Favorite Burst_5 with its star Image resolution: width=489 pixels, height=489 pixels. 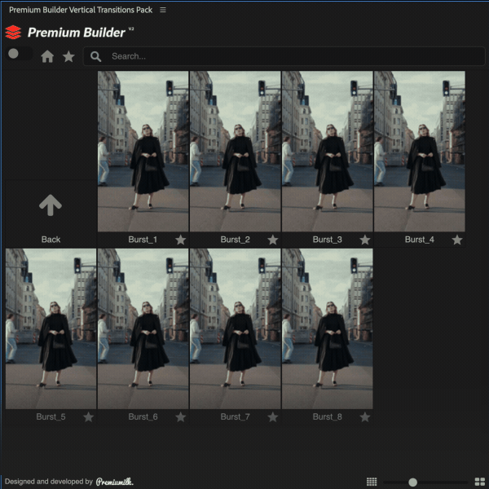click(88, 417)
